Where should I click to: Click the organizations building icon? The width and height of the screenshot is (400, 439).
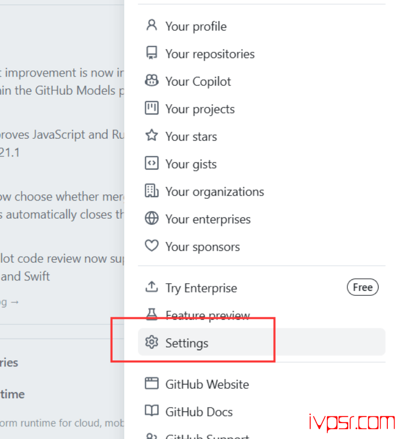click(151, 191)
